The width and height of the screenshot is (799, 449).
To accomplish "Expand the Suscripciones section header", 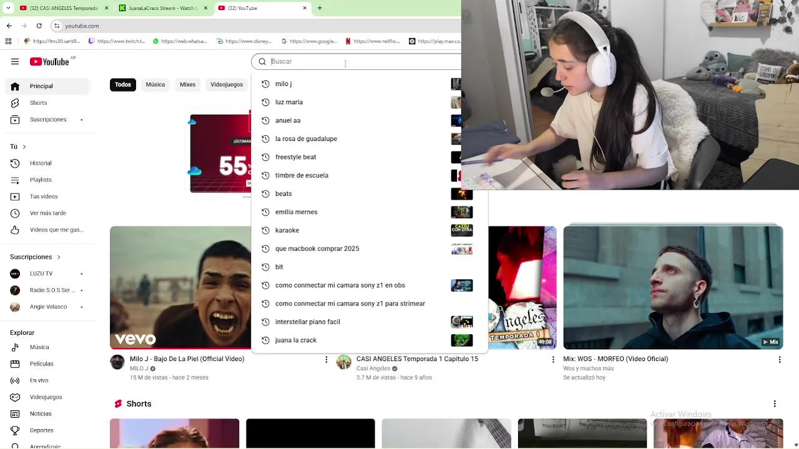I will click(36, 257).
